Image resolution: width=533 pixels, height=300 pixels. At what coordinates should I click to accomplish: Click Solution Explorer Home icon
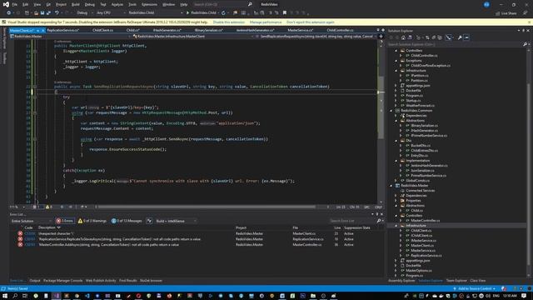click(403, 37)
